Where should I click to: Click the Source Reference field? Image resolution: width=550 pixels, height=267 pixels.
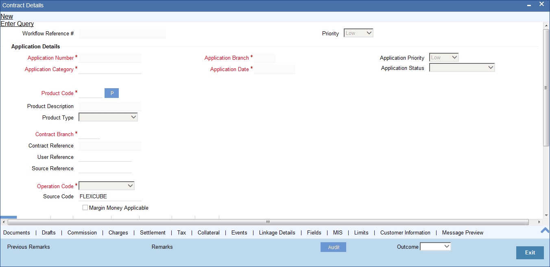[x=105, y=168]
